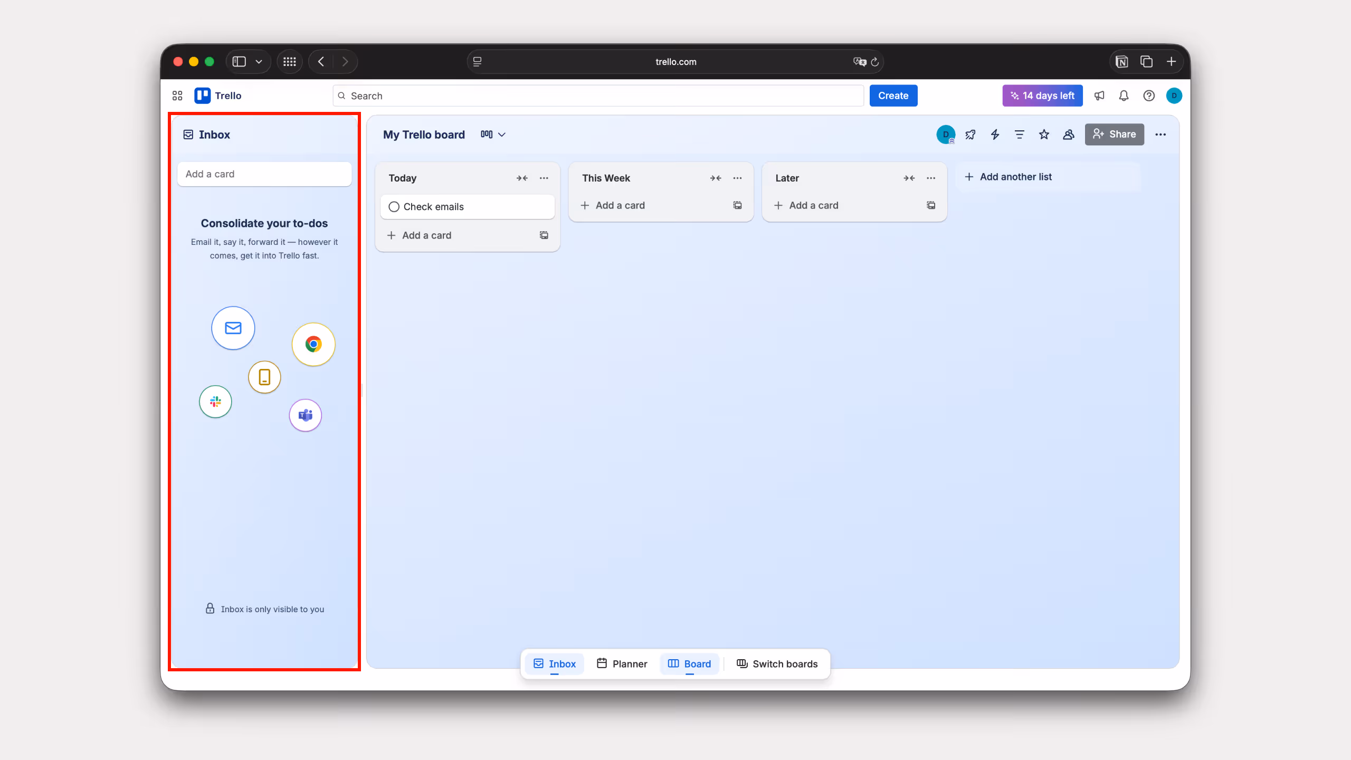Open the Trello apps grid switcher

point(177,96)
